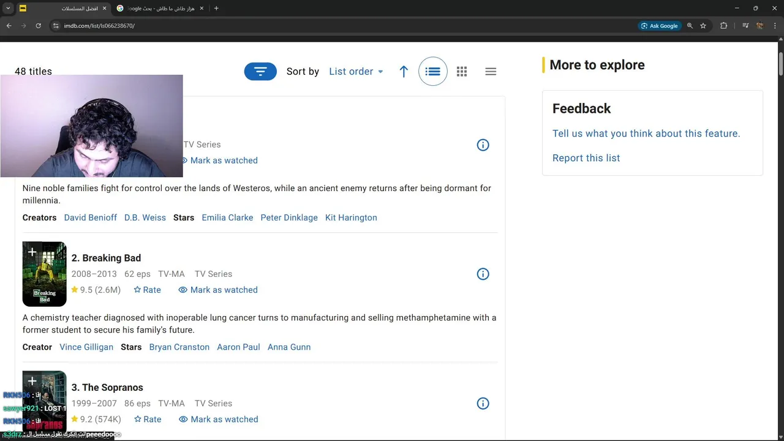Open Vince Gilligan's page
The width and height of the screenshot is (784, 441).
tap(86, 347)
